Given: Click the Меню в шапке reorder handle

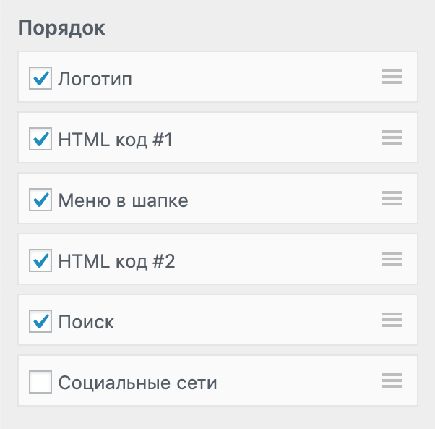Looking at the screenshot, I should 391,199.
